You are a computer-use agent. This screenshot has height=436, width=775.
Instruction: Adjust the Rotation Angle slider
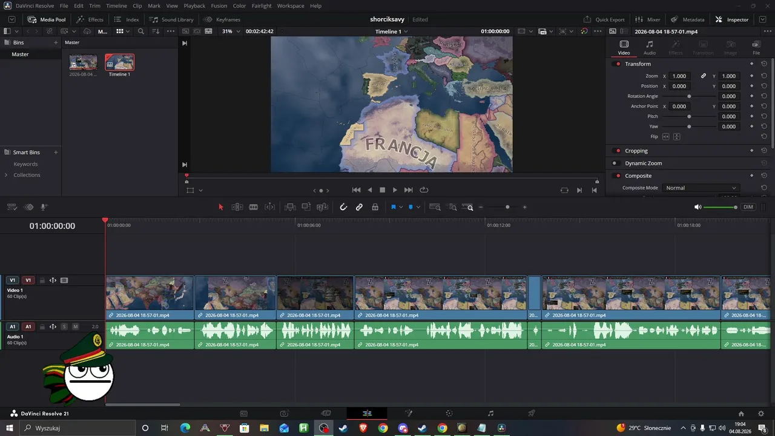[x=689, y=96]
